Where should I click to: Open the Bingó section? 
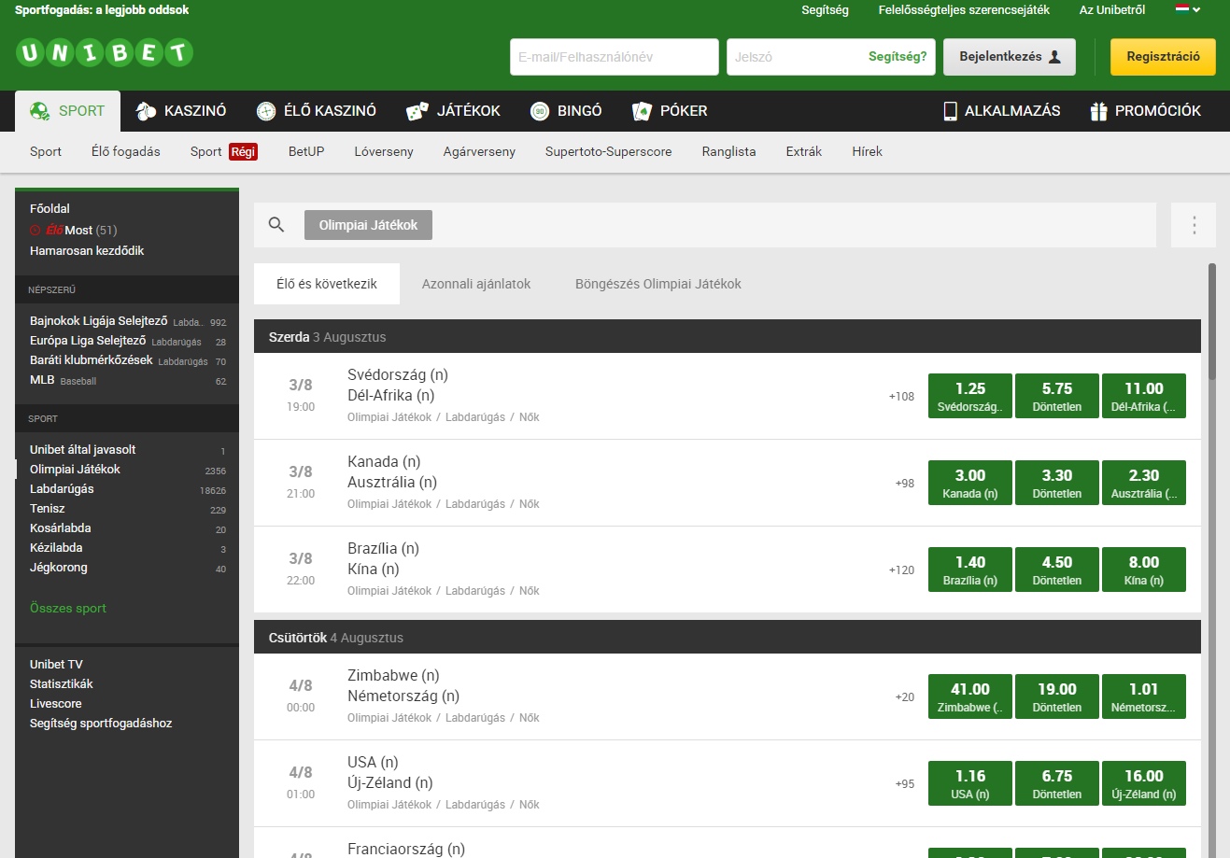click(x=566, y=111)
